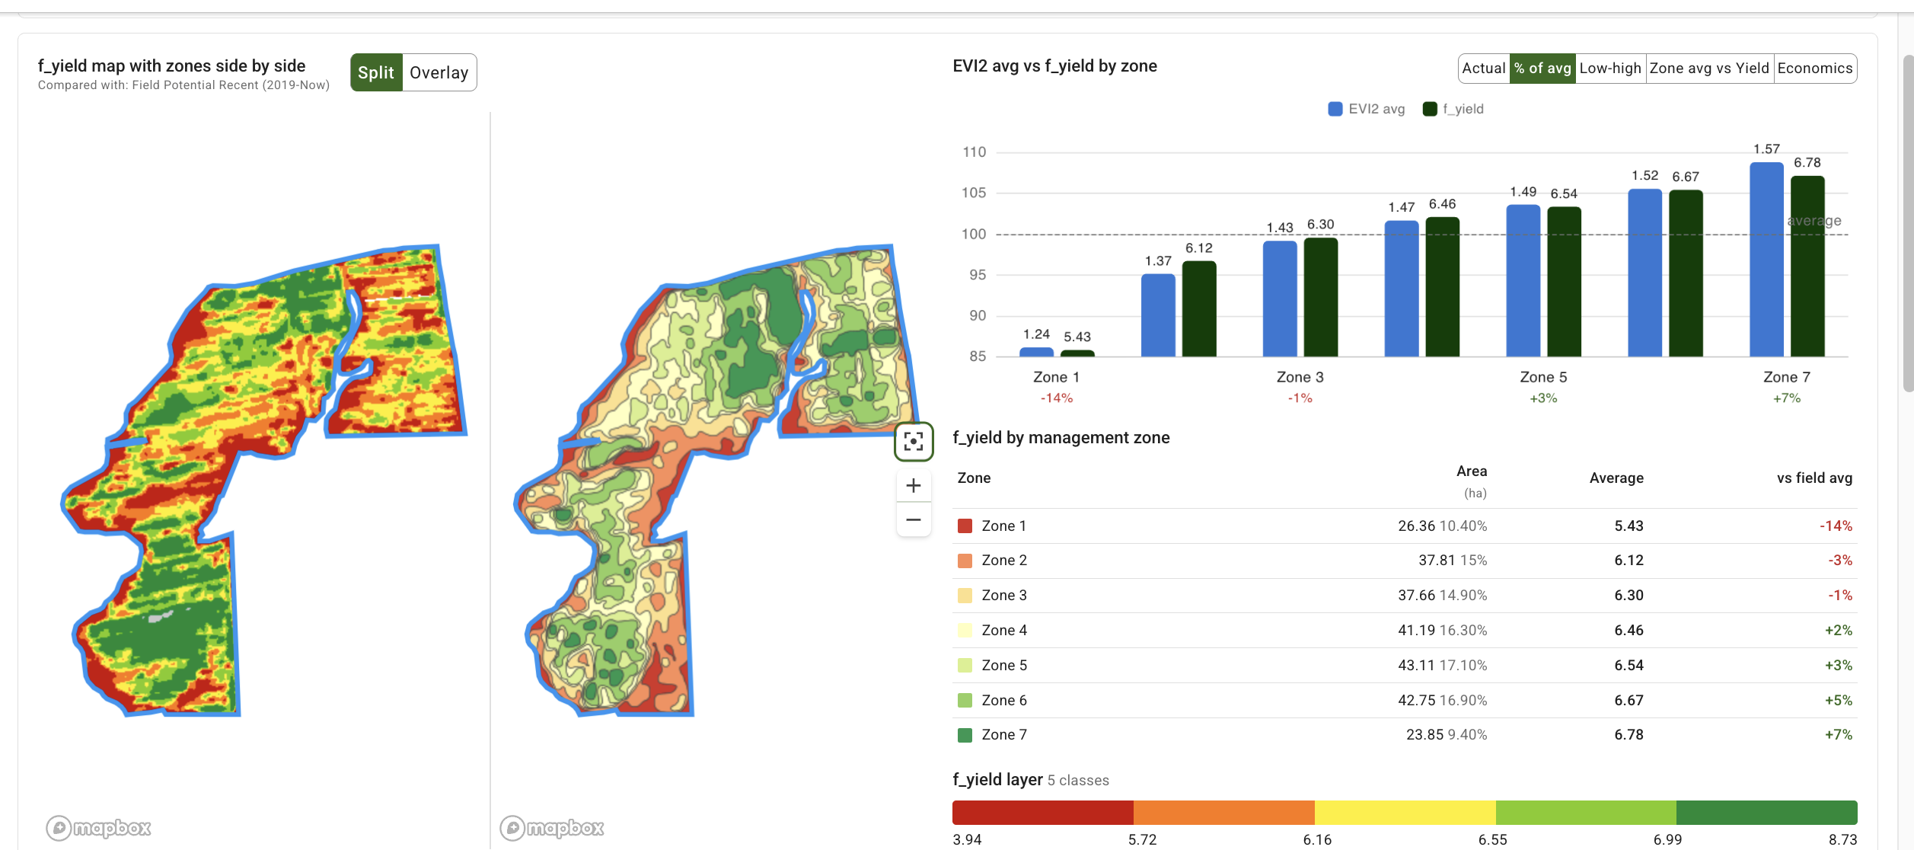Click the Average column header
This screenshot has height=850, width=1914.
click(1616, 478)
